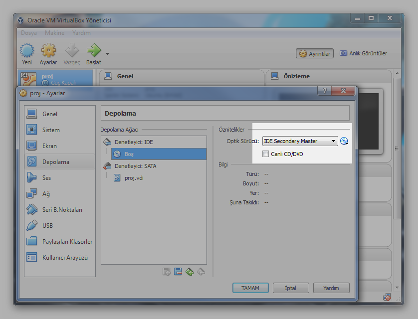Click the Genel section header in details
Image resolution: width=418 pixels, height=319 pixels.
(x=182, y=76)
